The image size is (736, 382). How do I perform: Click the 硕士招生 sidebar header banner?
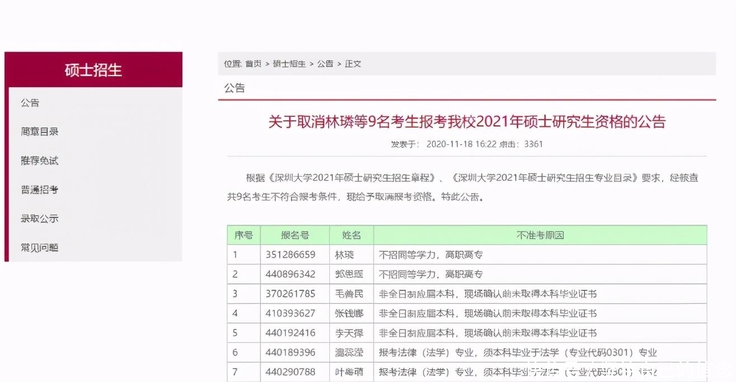[93, 69]
